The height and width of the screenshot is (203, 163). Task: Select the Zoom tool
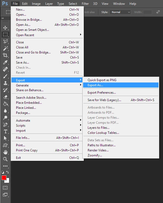5,159
